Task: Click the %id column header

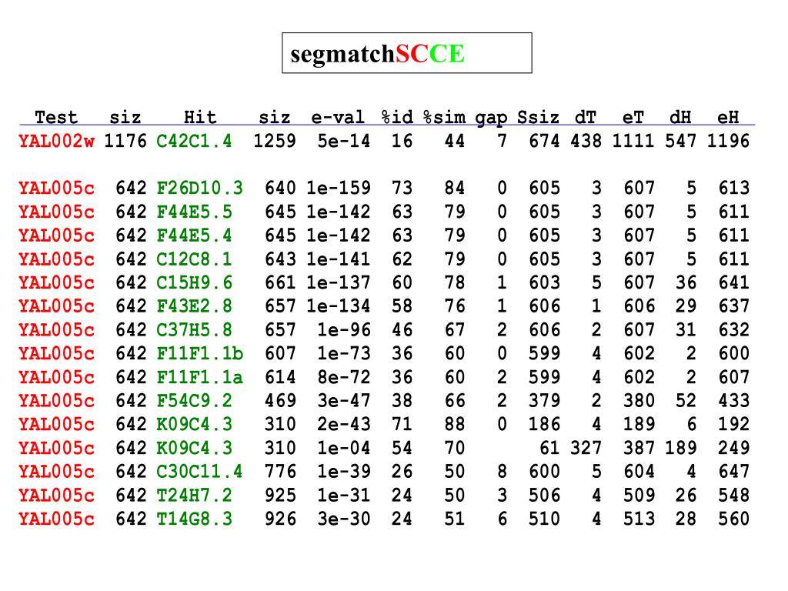Action: pyautogui.click(x=397, y=117)
